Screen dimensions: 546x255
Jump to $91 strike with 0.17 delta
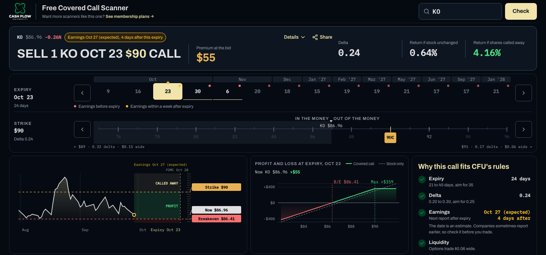[x=497, y=147]
